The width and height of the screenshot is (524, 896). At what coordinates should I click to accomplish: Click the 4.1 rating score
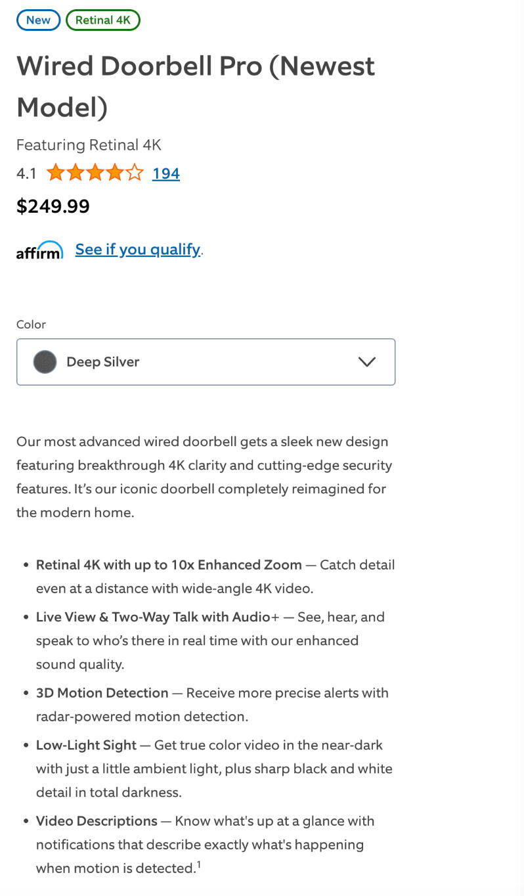pos(26,173)
